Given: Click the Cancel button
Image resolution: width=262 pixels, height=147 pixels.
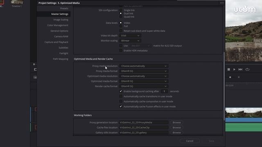Looking at the screenshot, I should 190,141.
